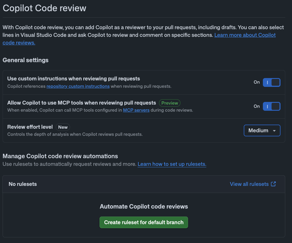Click the No rulesets label
The width and height of the screenshot is (292, 243).
point(23,184)
